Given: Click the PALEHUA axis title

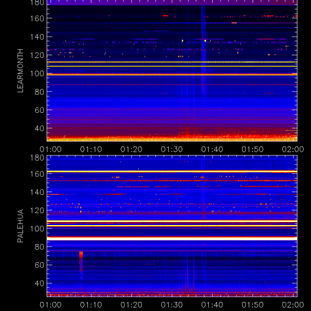Looking at the screenshot, I should coord(20,226).
